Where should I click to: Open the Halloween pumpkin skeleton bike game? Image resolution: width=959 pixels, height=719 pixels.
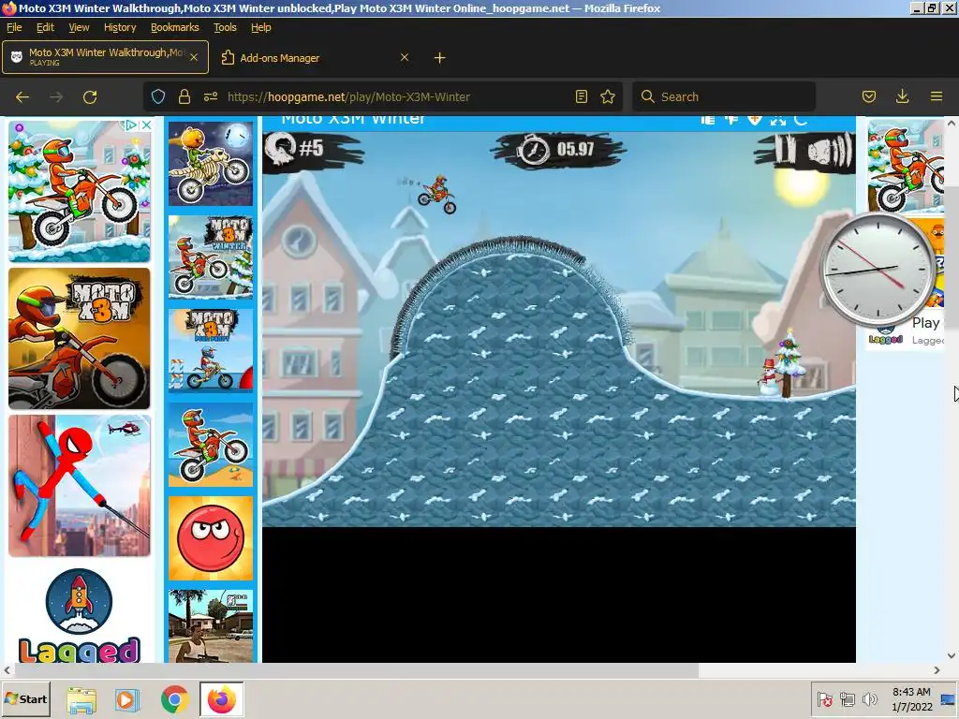(211, 163)
